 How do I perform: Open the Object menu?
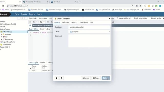[x=24, y=14]
